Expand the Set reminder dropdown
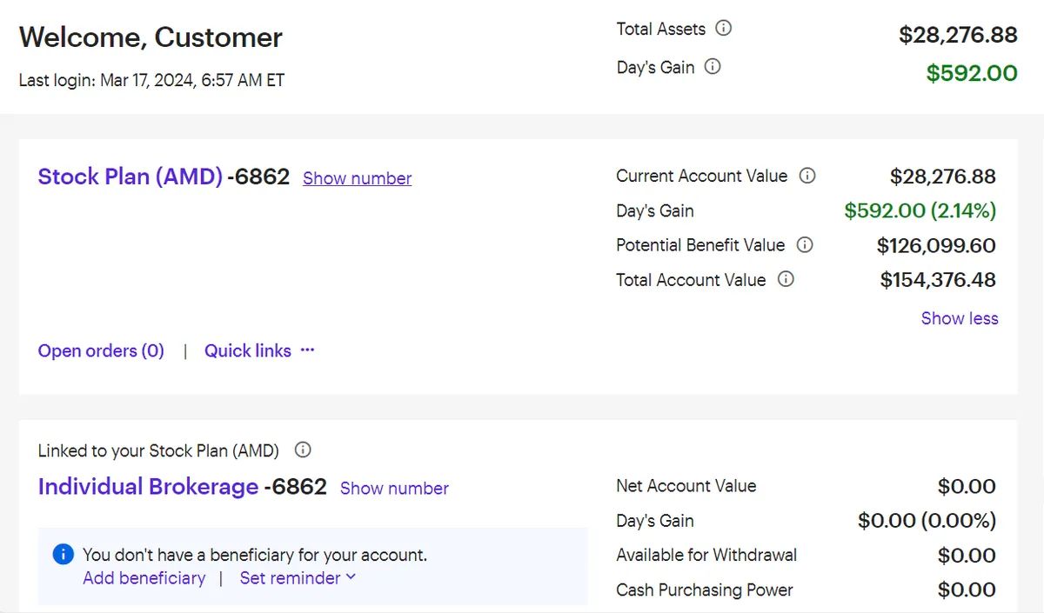Screen dimensions: 1044x613 pyautogui.click(x=298, y=578)
